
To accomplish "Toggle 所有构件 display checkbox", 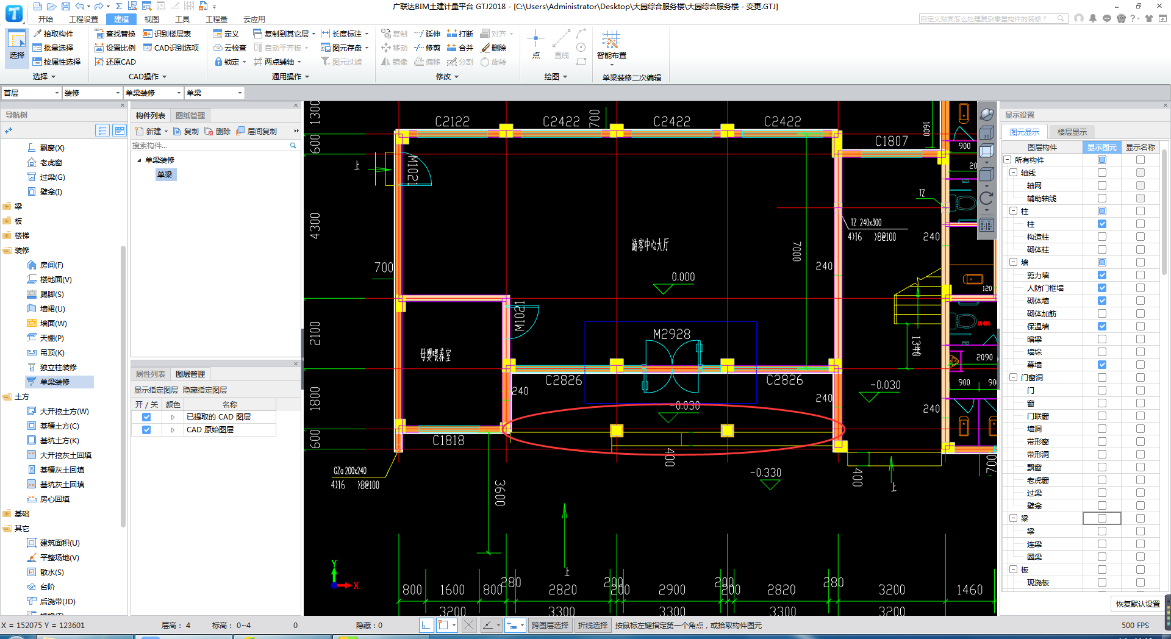I will coord(1101,160).
